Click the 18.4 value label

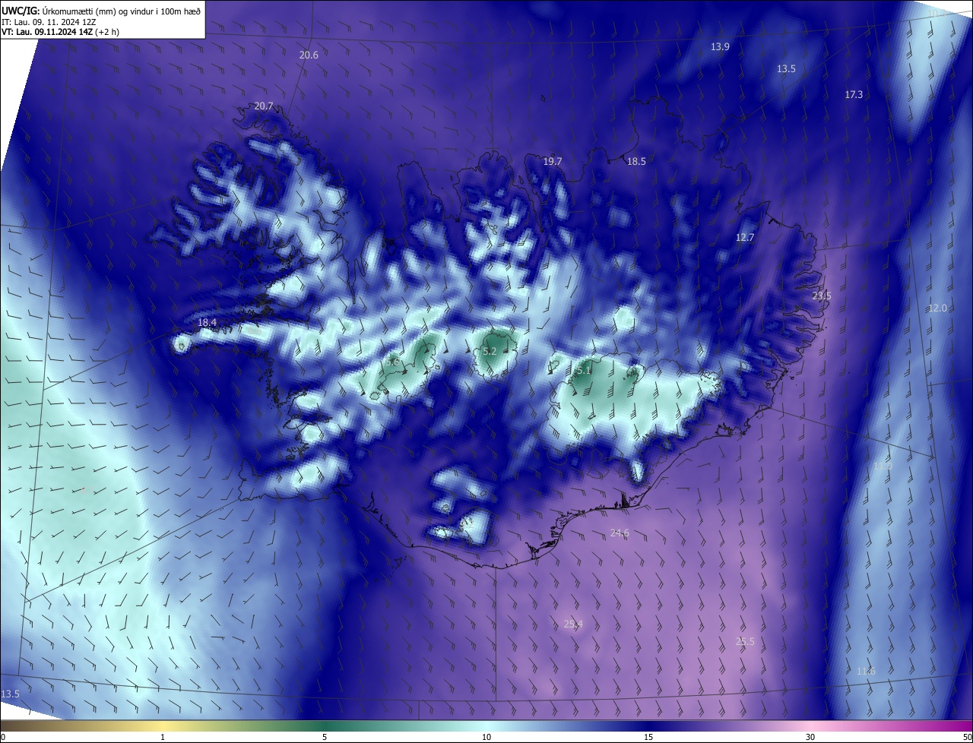click(x=207, y=322)
